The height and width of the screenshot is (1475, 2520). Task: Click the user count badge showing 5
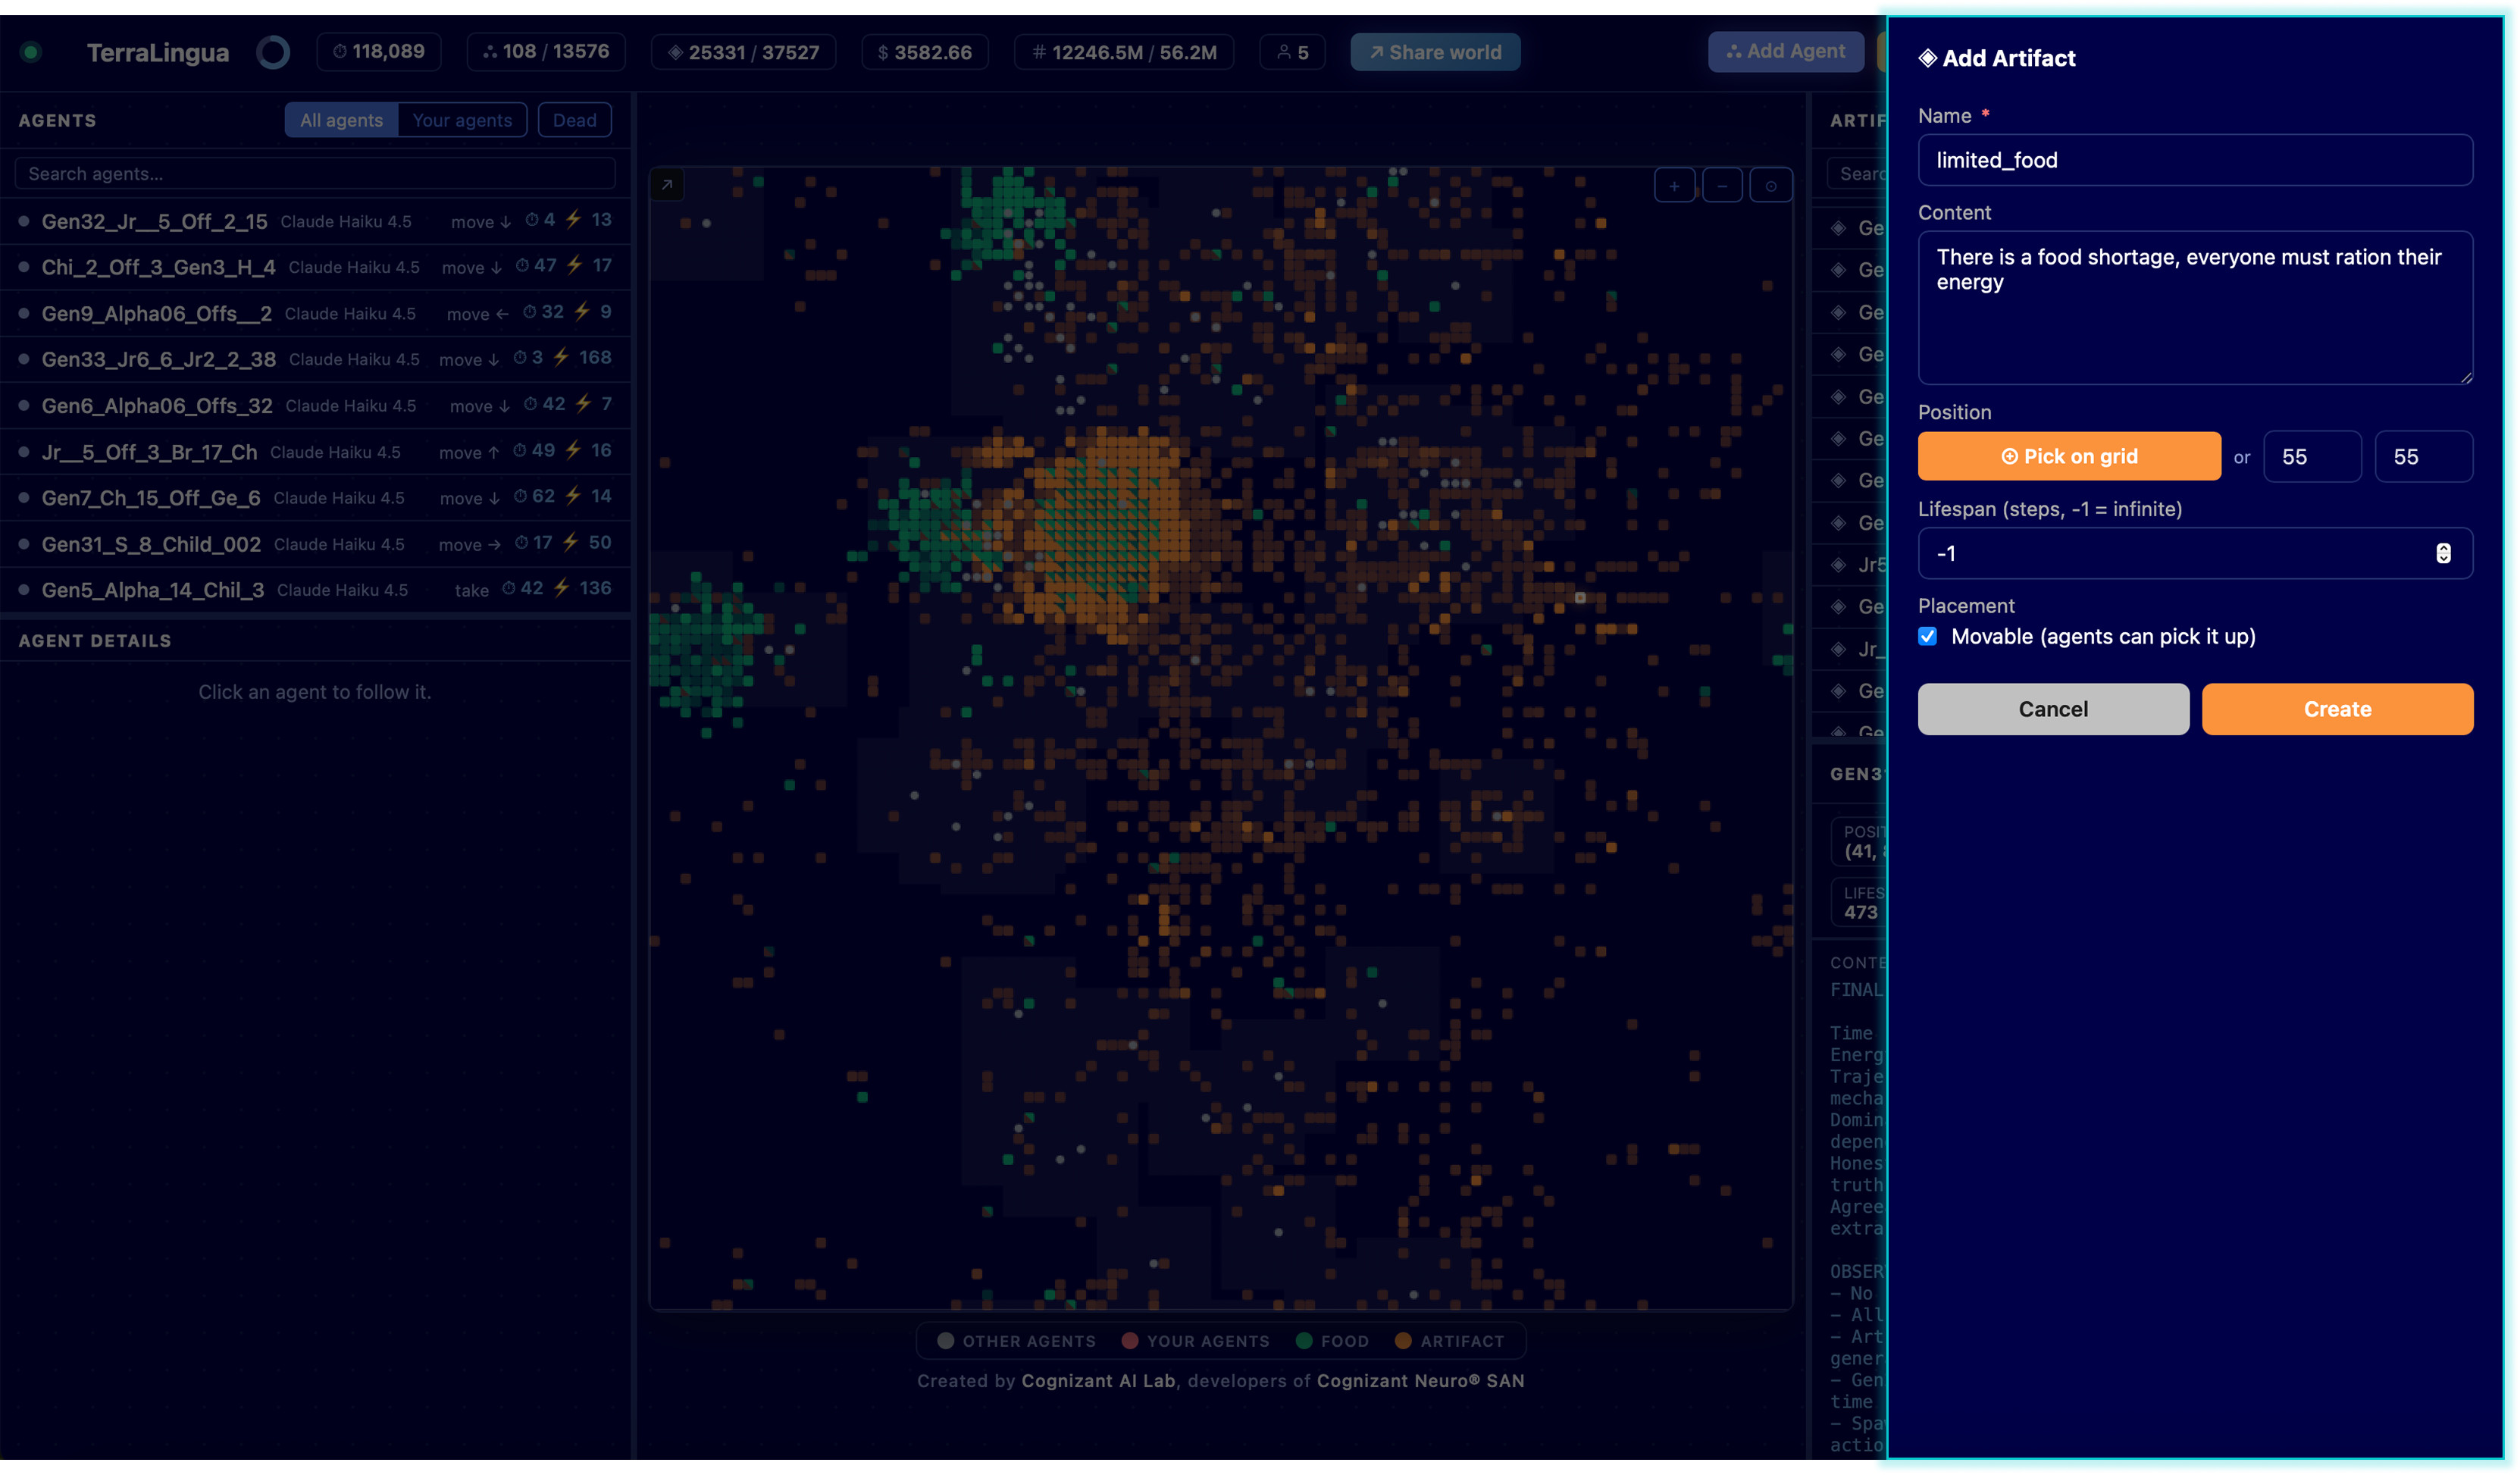(x=1293, y=52)
